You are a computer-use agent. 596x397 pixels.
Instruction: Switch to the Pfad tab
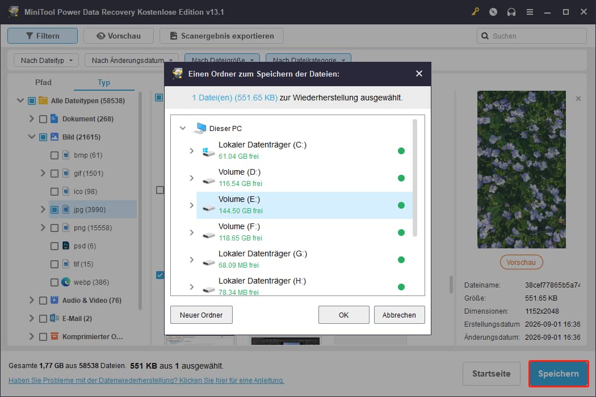(43, 82)
